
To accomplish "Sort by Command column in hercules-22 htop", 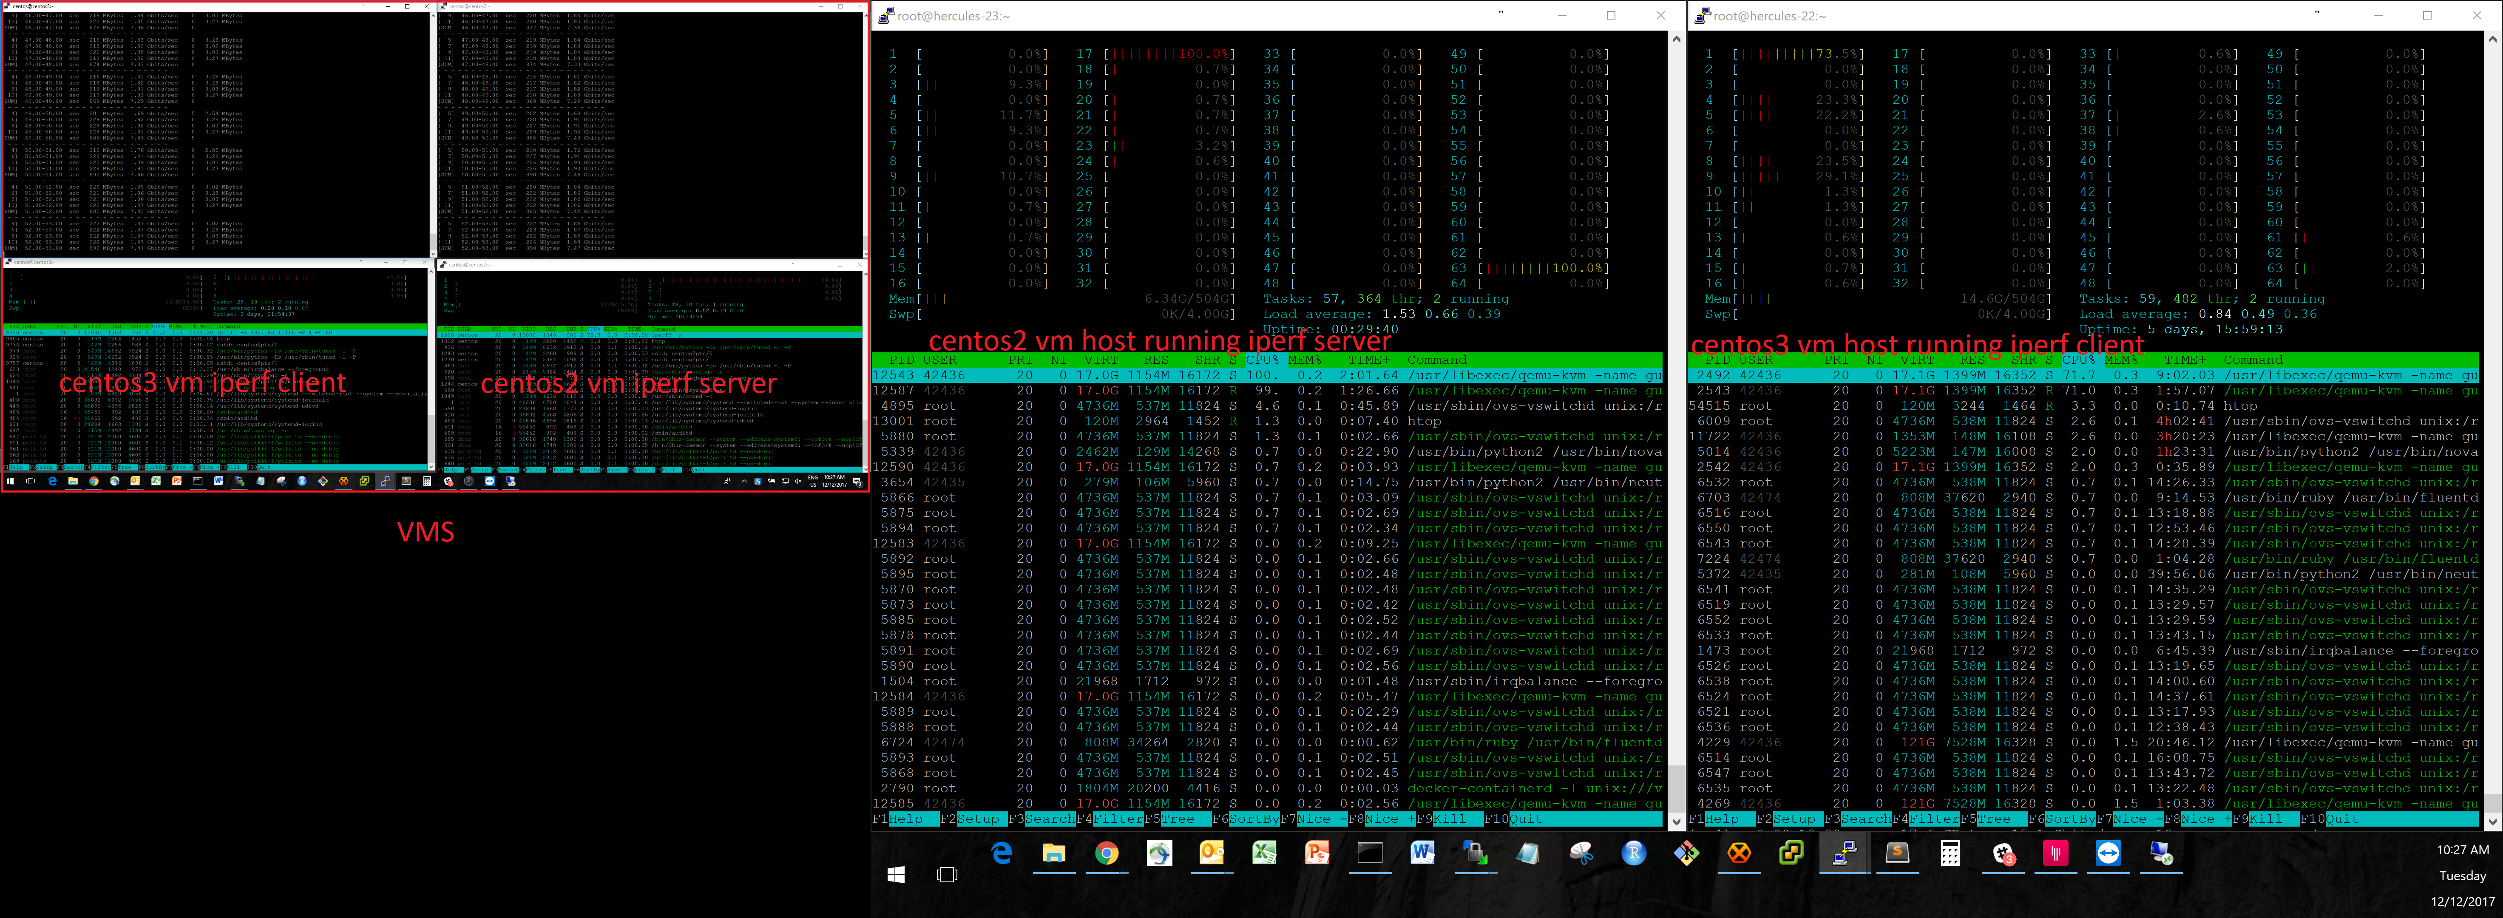I will pyautogui.click(x=2253, y=360).
